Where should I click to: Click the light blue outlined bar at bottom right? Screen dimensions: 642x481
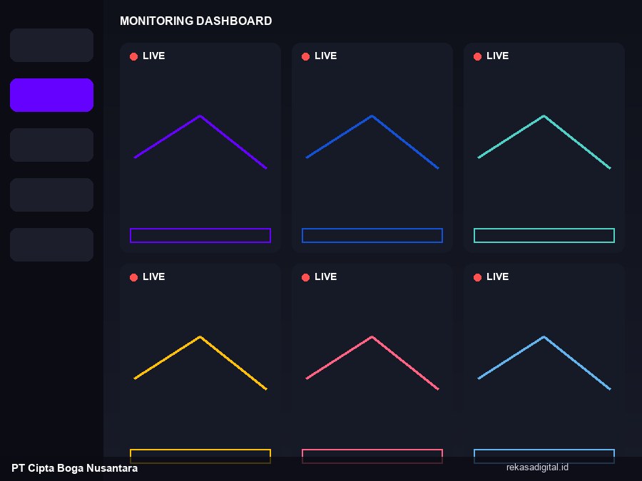click(x=544, y=456)
